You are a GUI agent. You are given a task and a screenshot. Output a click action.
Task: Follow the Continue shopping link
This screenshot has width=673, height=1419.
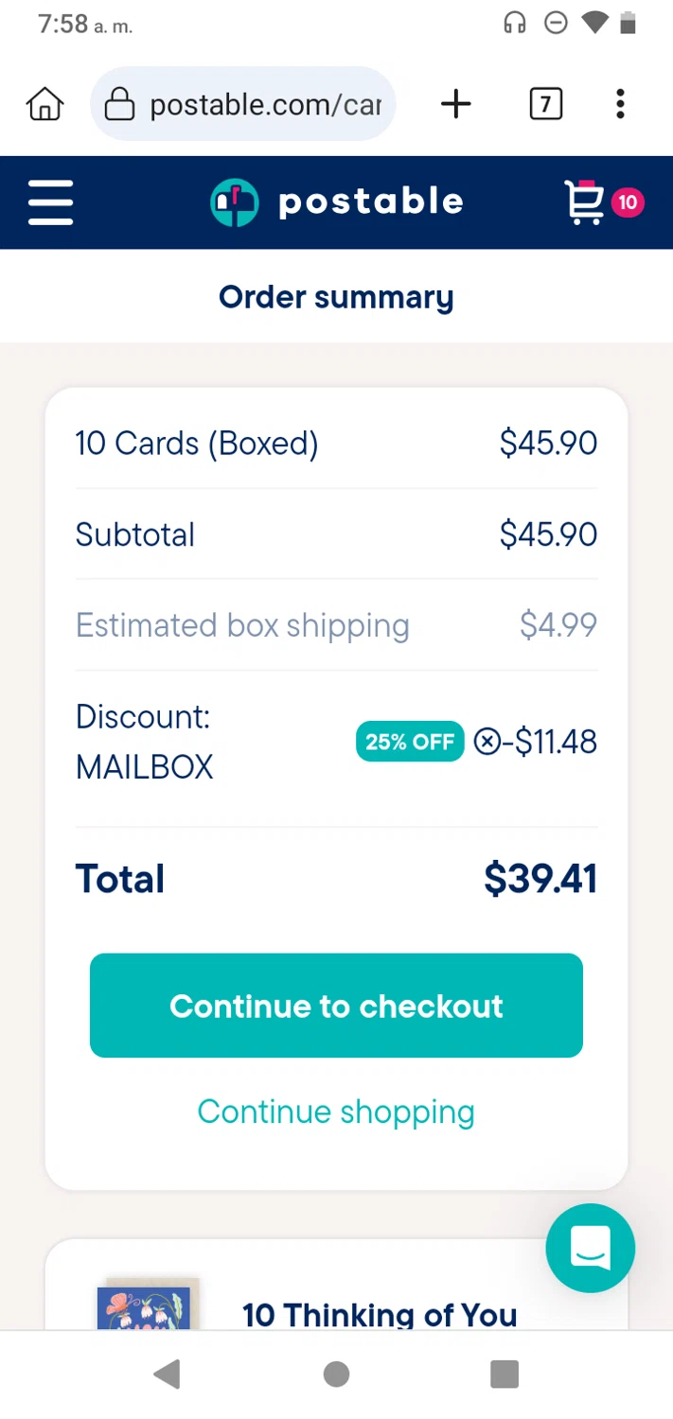[336, 1112]
